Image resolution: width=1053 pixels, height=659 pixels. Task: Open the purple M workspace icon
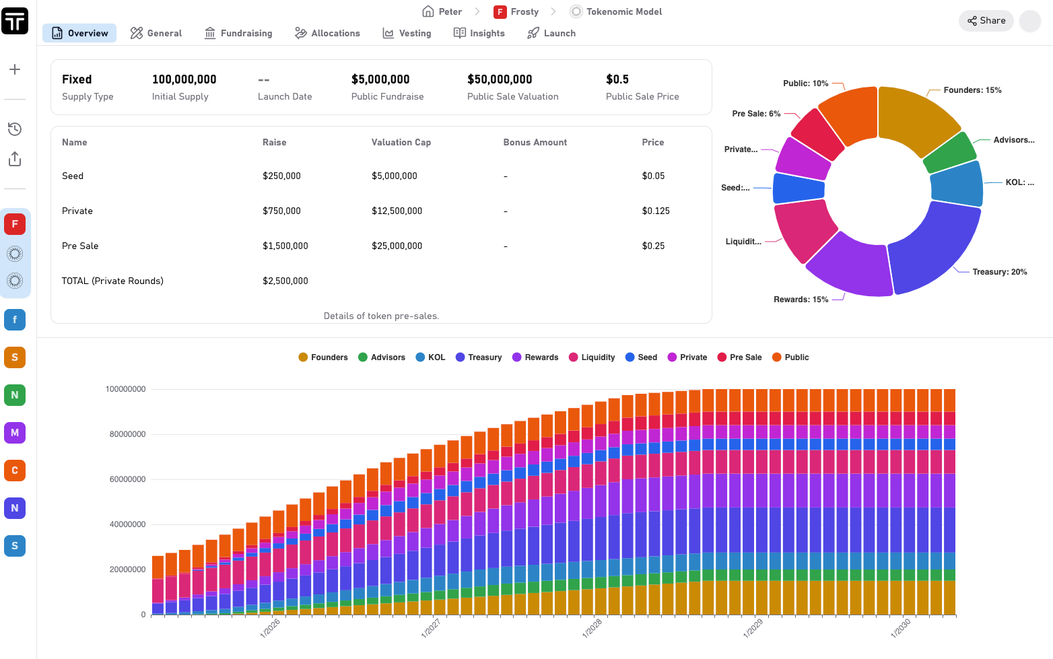pyautogui.click(x=15, y=433)
